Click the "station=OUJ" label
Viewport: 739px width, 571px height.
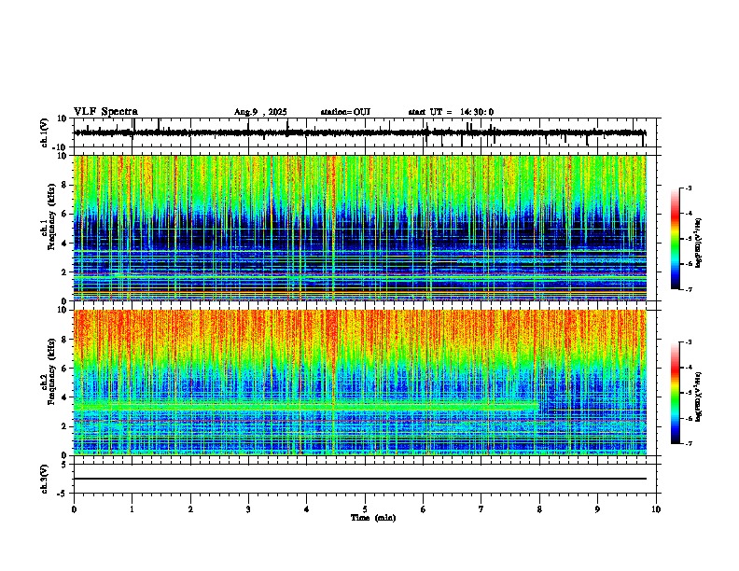click(x=345, y=112)
